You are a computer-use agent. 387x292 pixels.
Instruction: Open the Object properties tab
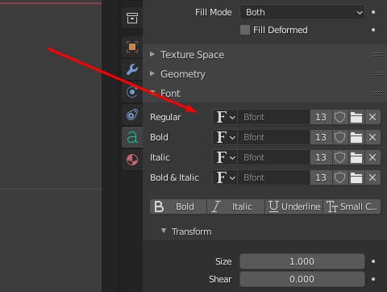tap(132, 47)
